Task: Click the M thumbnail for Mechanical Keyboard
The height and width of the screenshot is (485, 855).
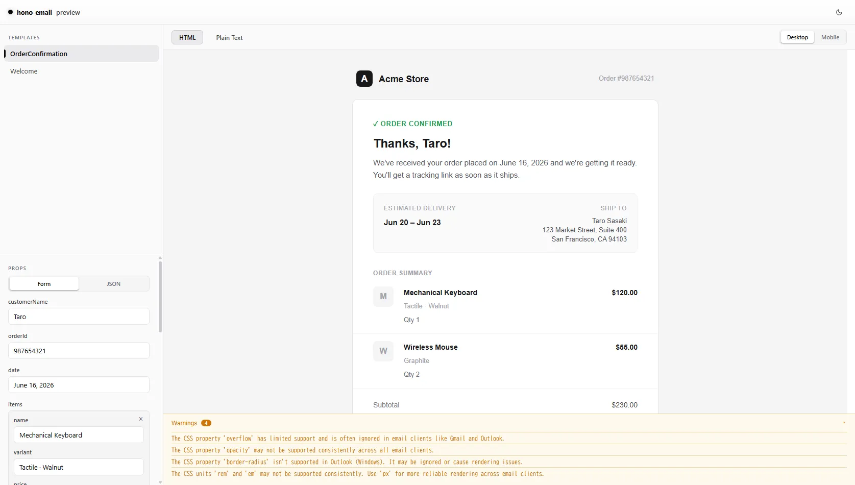Action: (383, 297)
